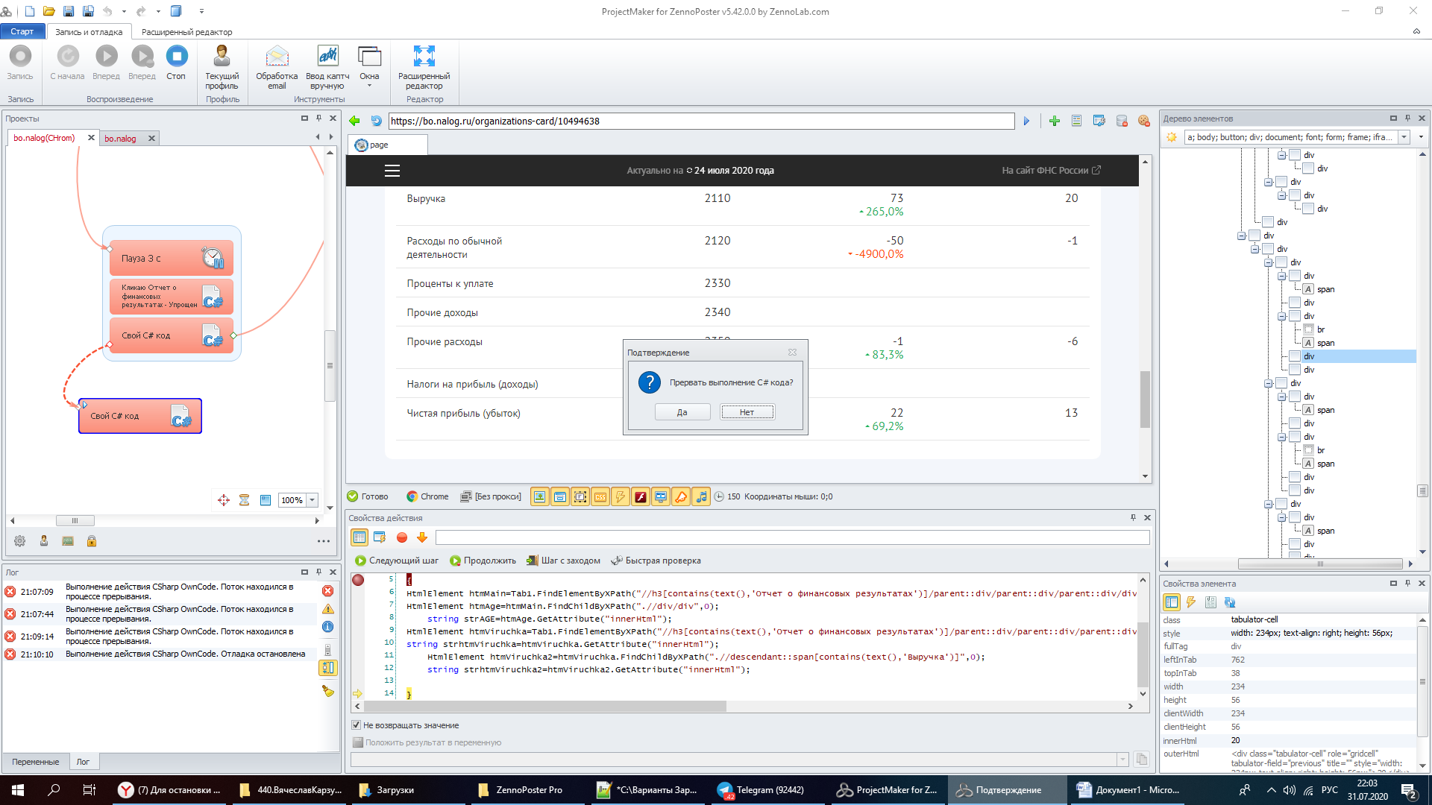Toggle the sound note button in status bar
1432x805 pixels.
click(701, 496)
